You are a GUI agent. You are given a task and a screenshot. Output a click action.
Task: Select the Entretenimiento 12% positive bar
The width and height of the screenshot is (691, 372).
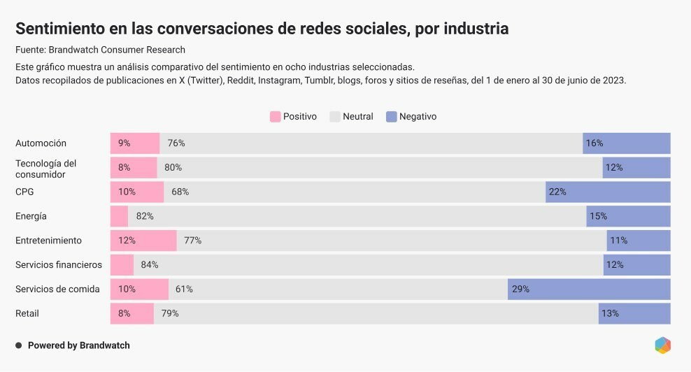click(143, 241)
